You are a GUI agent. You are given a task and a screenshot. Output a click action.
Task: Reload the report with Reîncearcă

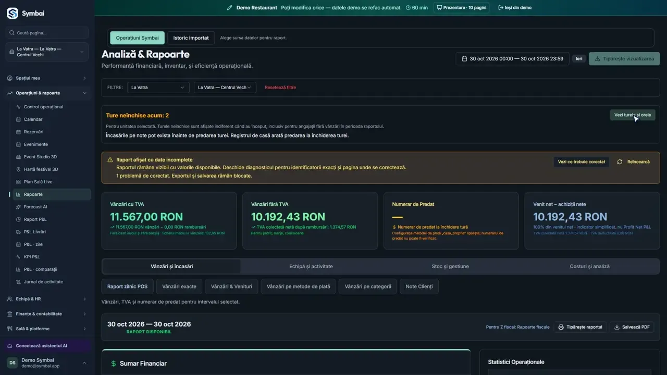[633, 162]
